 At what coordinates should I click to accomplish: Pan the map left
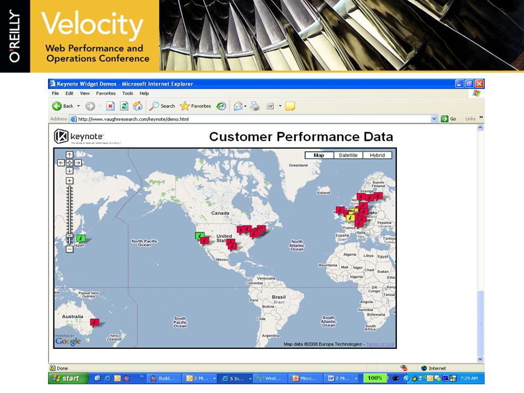pos(61,163)
